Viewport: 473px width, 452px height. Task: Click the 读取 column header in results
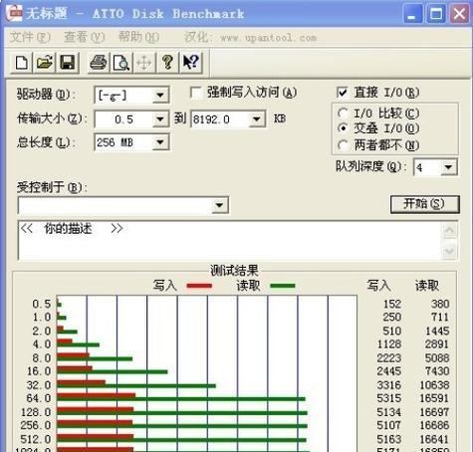pos(427,286)
